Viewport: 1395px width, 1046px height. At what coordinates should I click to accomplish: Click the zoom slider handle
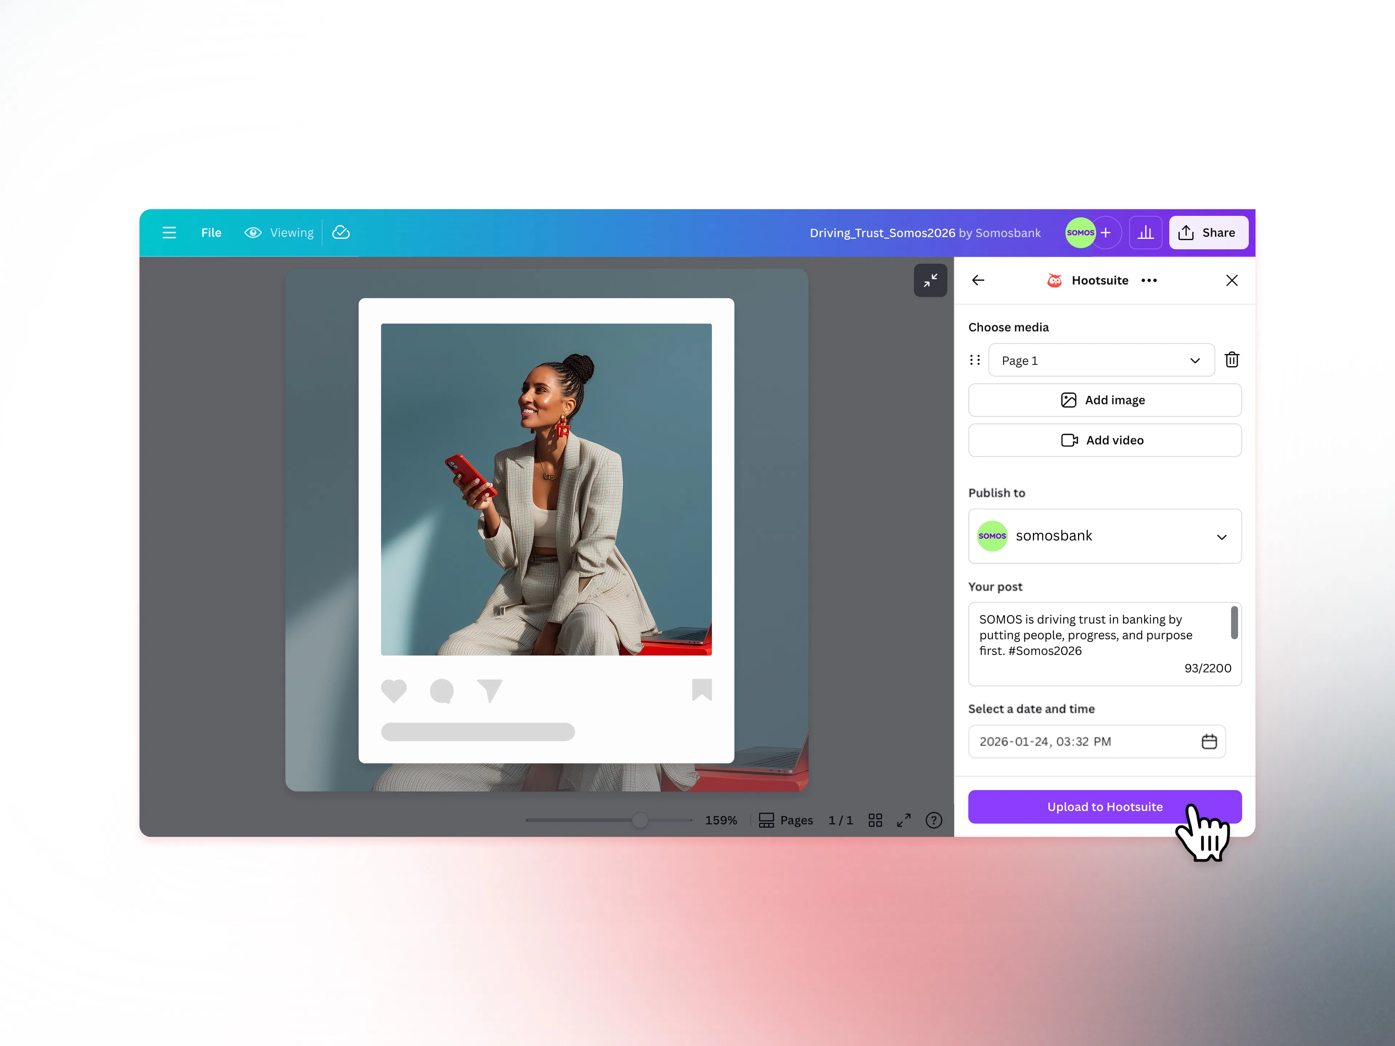[639, 820]
